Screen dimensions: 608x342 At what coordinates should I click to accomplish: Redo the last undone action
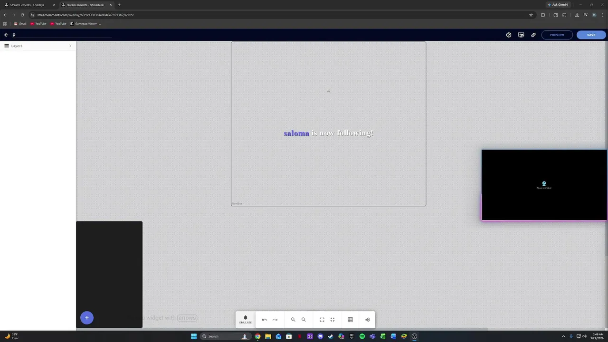(275, 320)
